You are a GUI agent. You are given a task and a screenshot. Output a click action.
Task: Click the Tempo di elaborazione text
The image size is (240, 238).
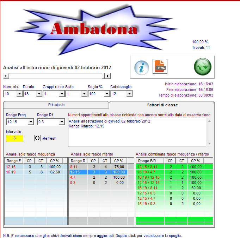pos(185,95)
